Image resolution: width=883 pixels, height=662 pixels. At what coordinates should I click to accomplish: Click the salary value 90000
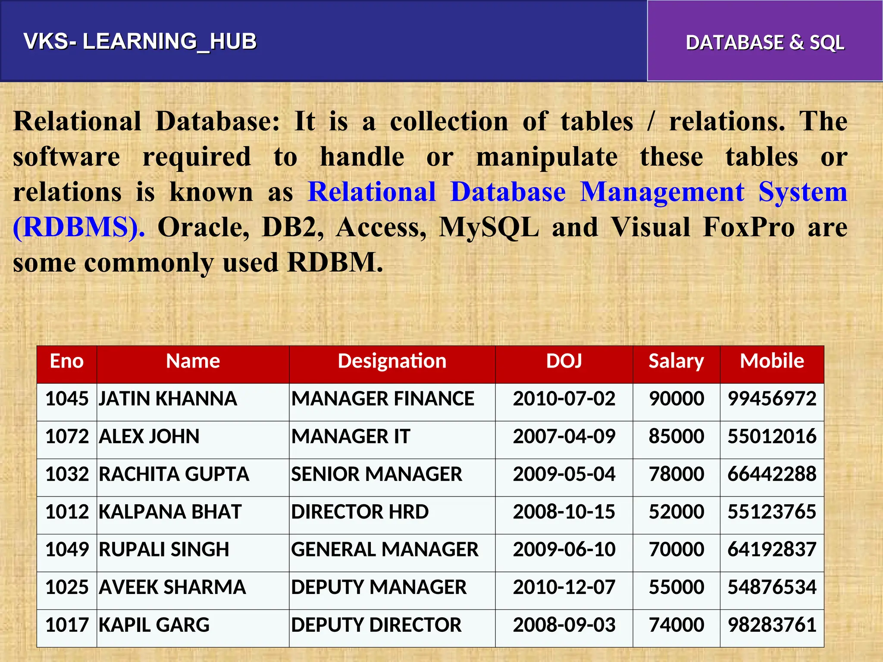coord(676,399)
